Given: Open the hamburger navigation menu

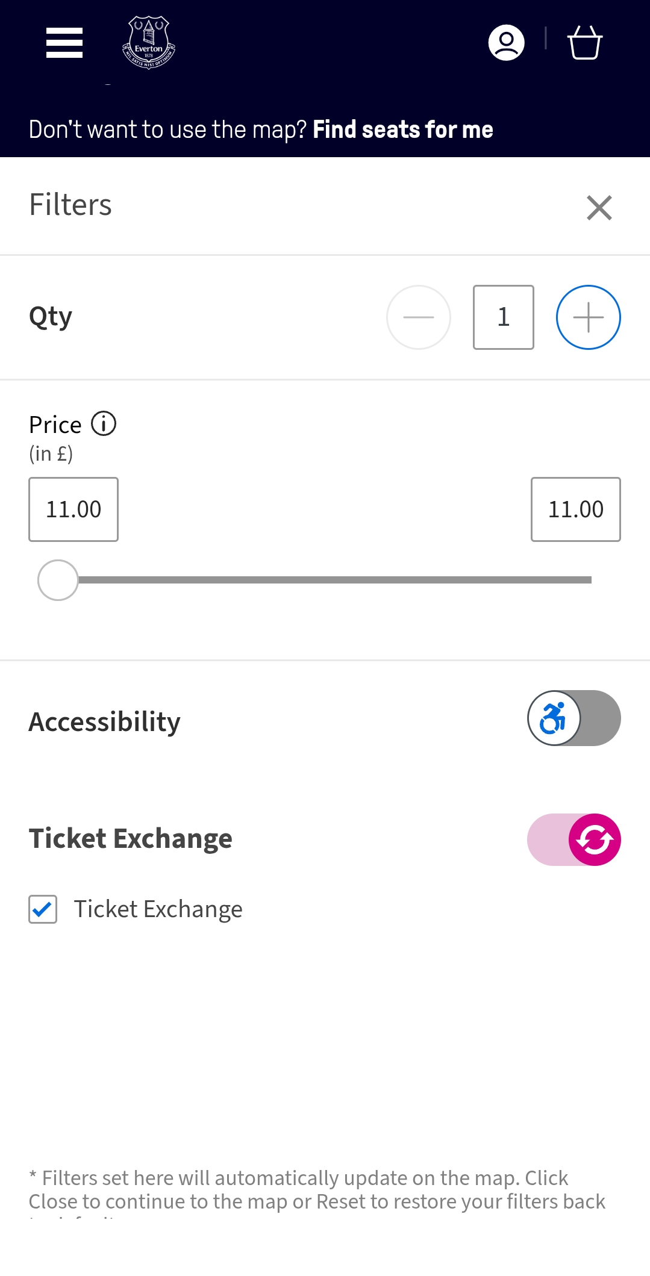Looking at the screenshot, I should pos(64,43).
